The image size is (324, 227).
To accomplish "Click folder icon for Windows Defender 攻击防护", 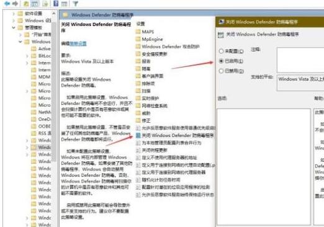I will pos(138,47).
